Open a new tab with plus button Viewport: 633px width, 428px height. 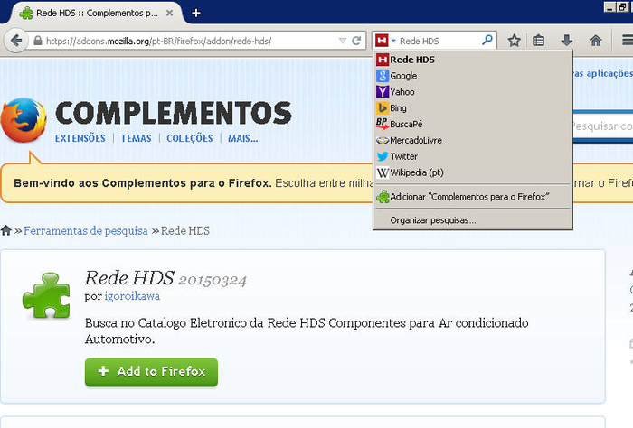tap(196, 14)
